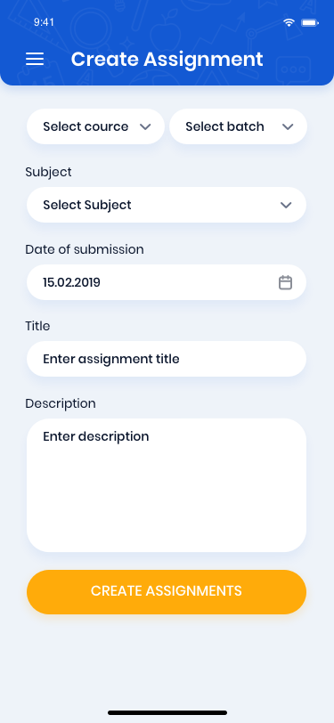This screenshot has width=334, height=723.
Task: Tap the home indicator bar at bottom
Action: tap(167, 712)
